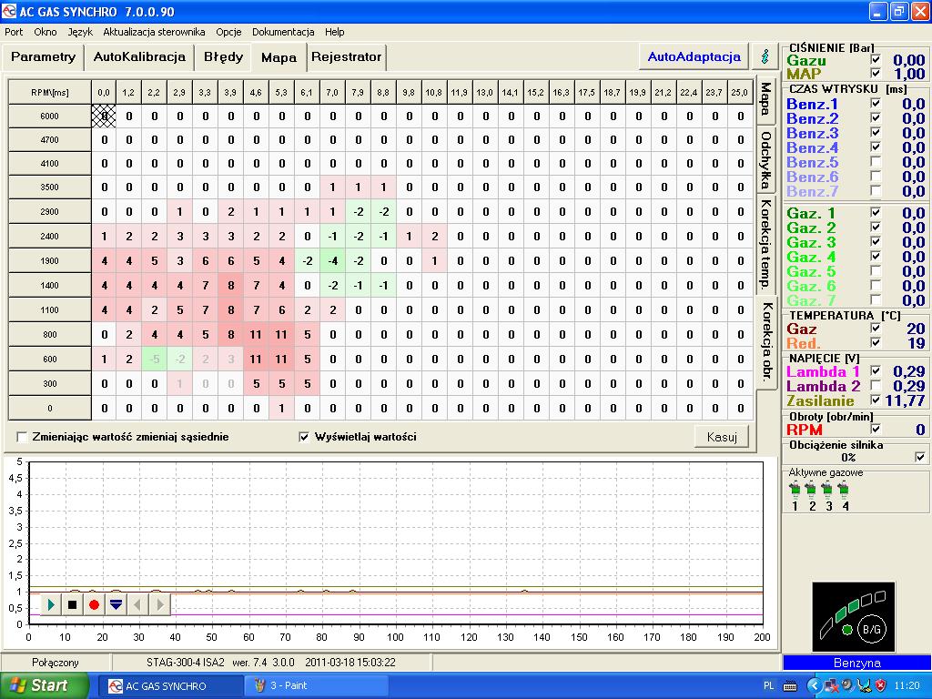Open the Opcje menu
This screenshot has width=932, height=699.
point(228,32)
